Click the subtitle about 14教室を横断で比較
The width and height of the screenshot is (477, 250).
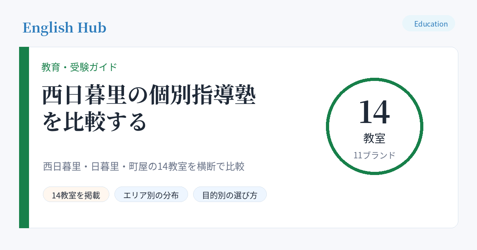coord(143,166)
